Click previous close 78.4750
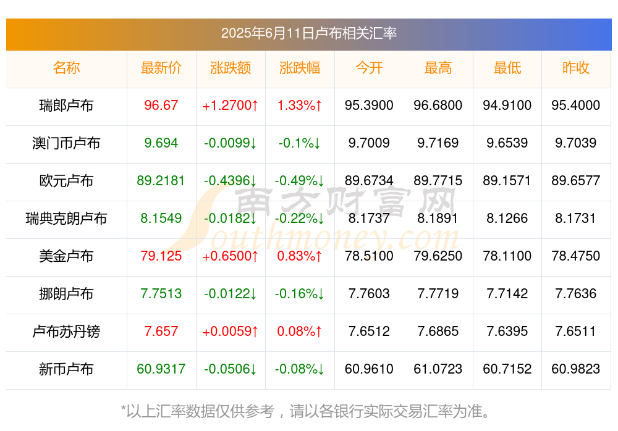The height and width of the screenshot is (431, 618). point(576,256)
